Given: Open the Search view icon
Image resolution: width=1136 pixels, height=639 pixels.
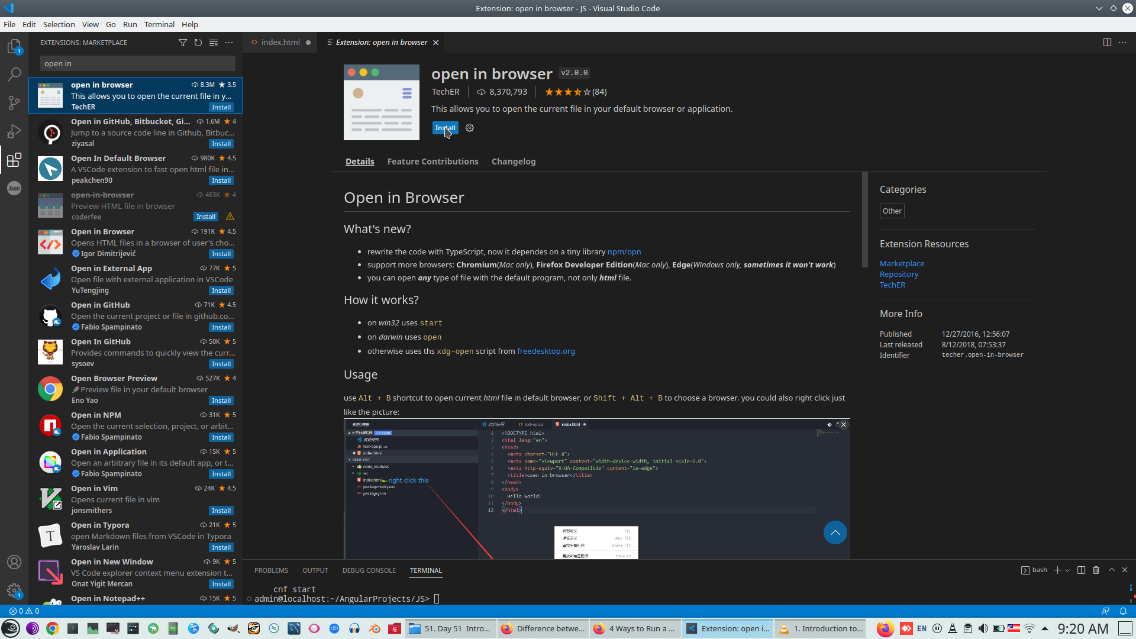Looking at the screenshot, I should point(14,75).
